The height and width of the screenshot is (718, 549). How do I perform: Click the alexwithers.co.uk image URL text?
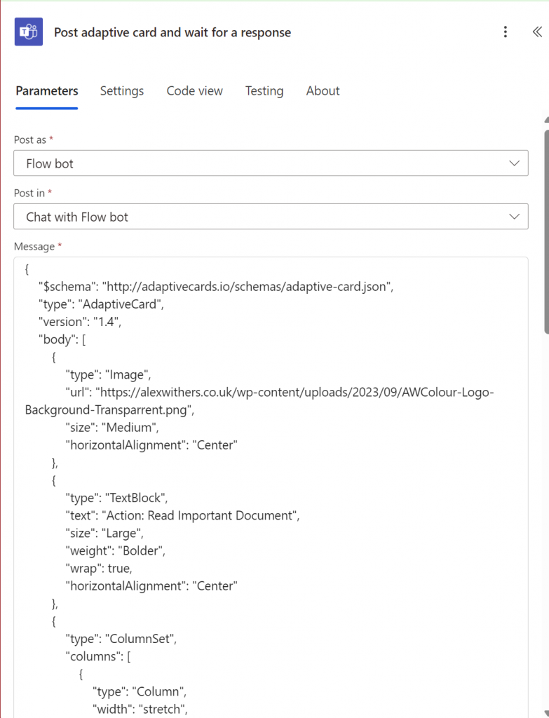[x=294, y=392]
